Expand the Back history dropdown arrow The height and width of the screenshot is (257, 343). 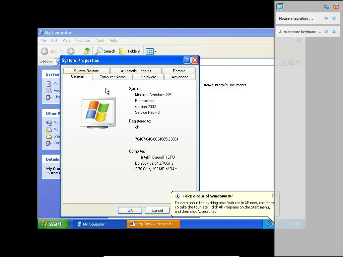click(62, 51)
